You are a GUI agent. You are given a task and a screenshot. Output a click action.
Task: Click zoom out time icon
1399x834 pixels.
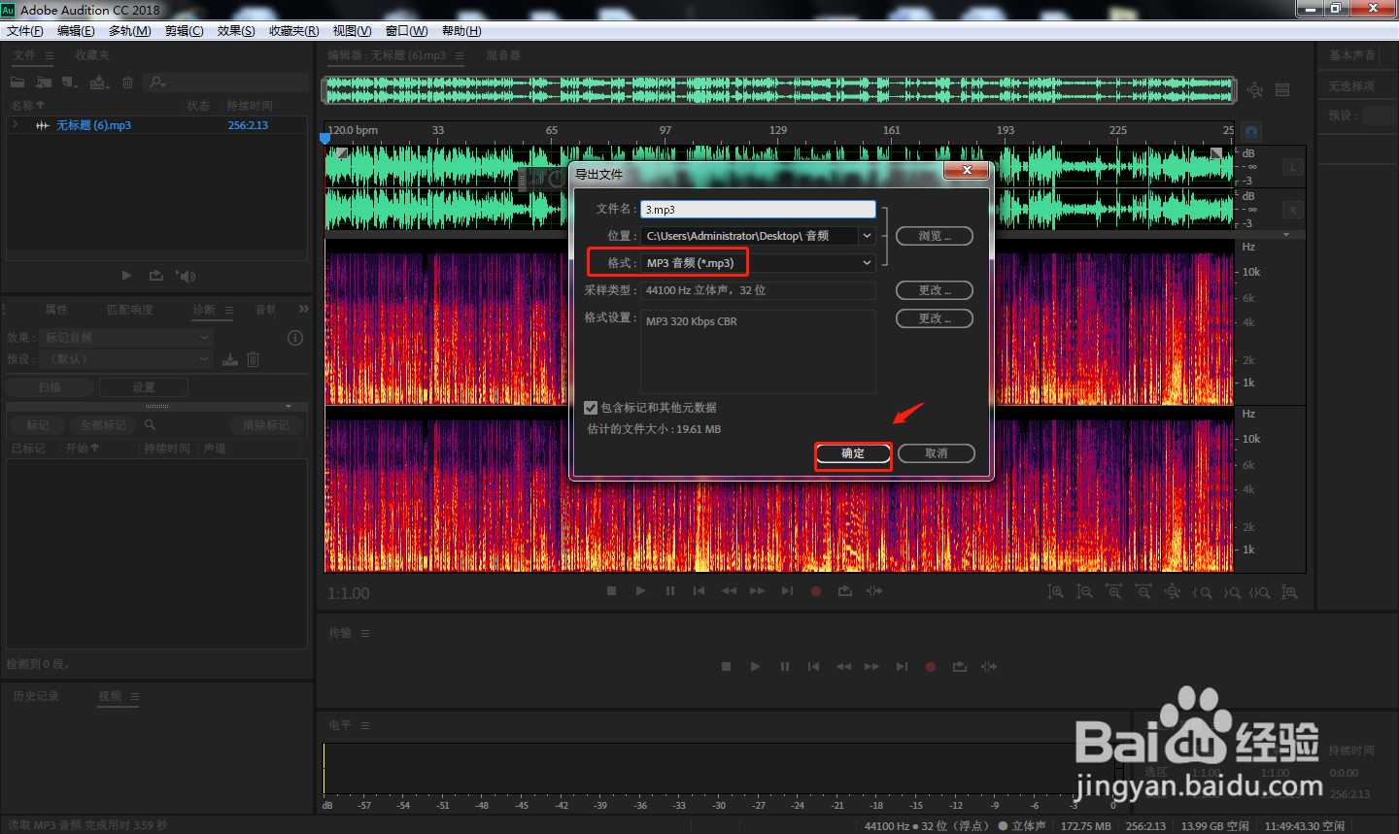coord(1143,591)
